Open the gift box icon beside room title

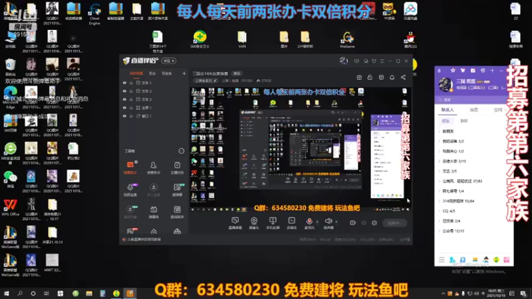pos(359,78)
